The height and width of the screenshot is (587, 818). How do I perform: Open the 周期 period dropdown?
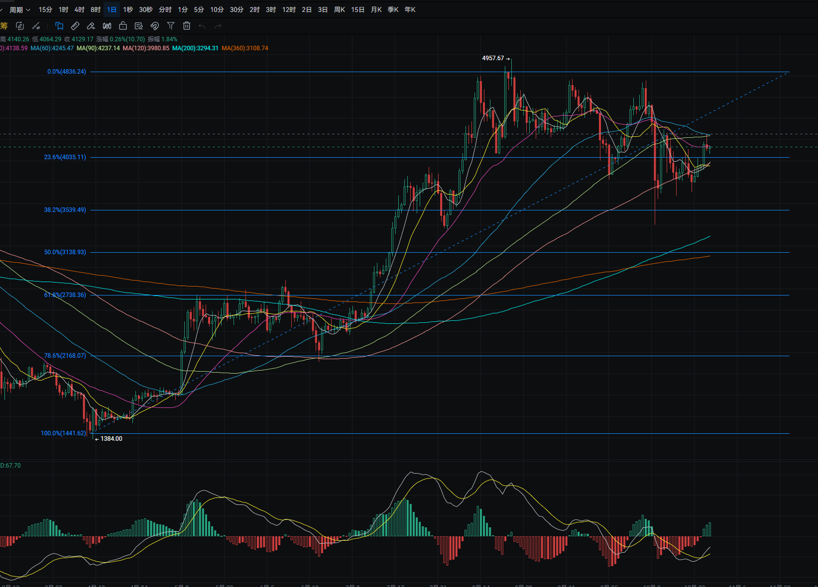20,9
